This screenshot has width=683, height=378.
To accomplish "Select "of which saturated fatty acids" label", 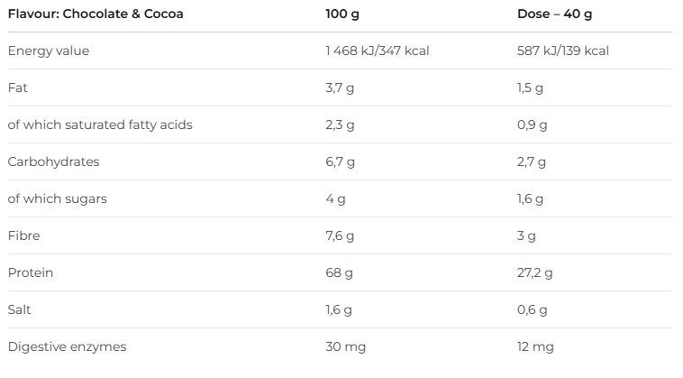I will point(99,124).
